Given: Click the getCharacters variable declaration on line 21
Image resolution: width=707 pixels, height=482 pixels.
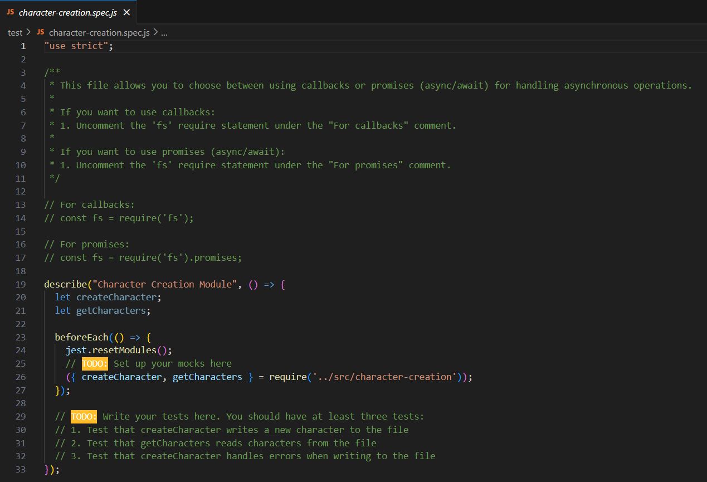Looking at the screenshot, I should point(113,310).
